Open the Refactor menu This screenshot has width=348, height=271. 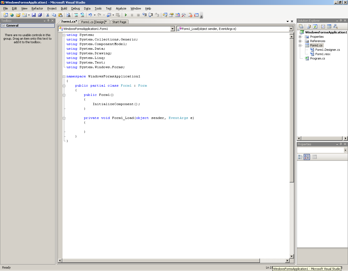[x=37, y=8]
